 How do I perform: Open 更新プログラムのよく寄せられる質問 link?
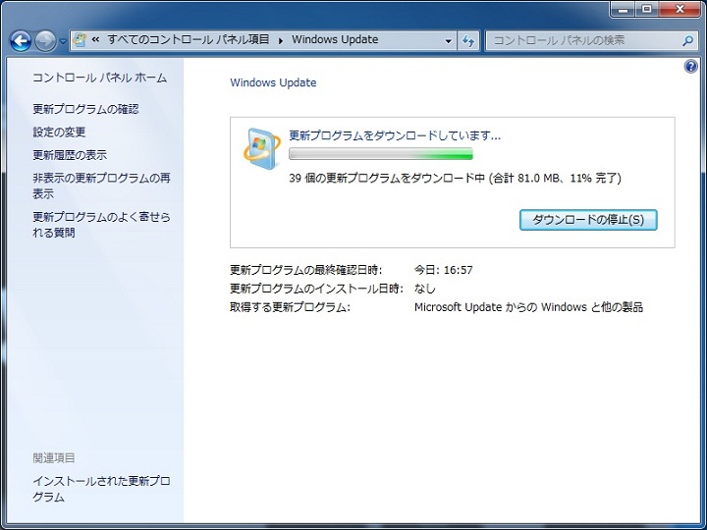coord(101,225)
